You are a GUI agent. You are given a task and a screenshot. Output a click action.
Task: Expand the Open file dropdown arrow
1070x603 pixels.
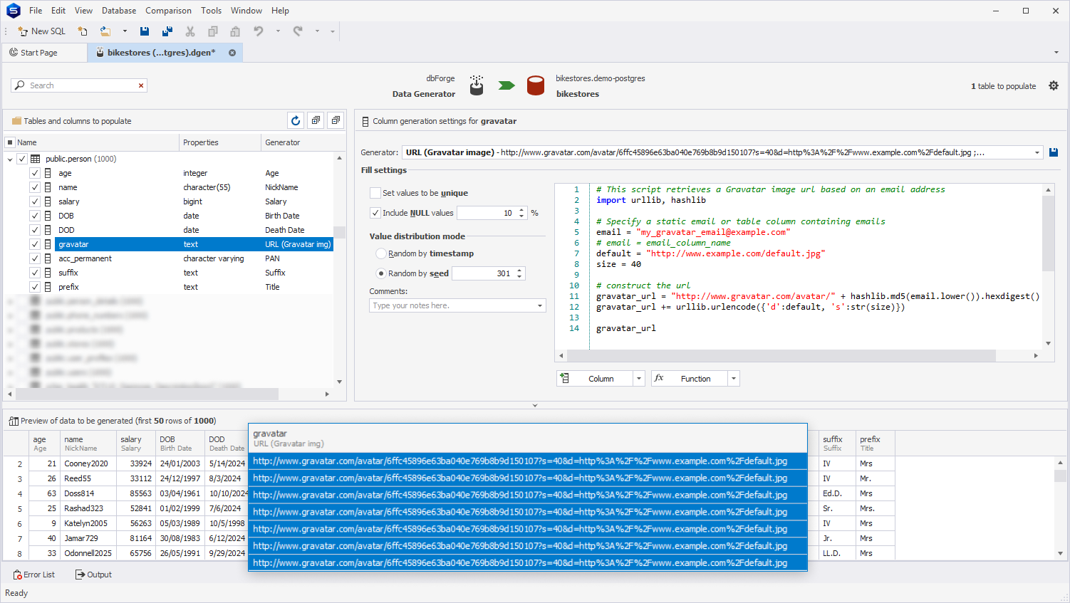pos(125,31)
